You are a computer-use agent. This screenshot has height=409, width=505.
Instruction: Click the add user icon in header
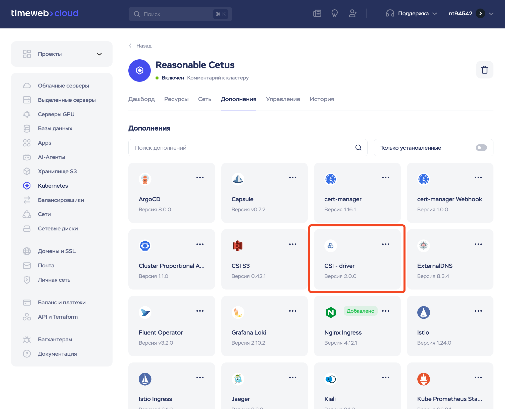[353, 13]
